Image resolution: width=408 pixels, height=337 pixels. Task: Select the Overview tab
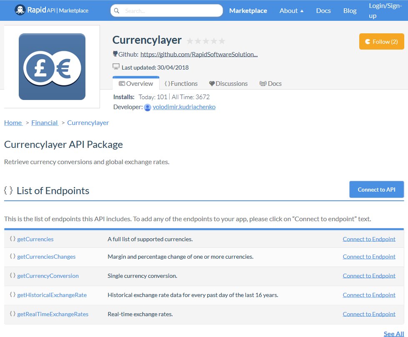coord(136,83)
